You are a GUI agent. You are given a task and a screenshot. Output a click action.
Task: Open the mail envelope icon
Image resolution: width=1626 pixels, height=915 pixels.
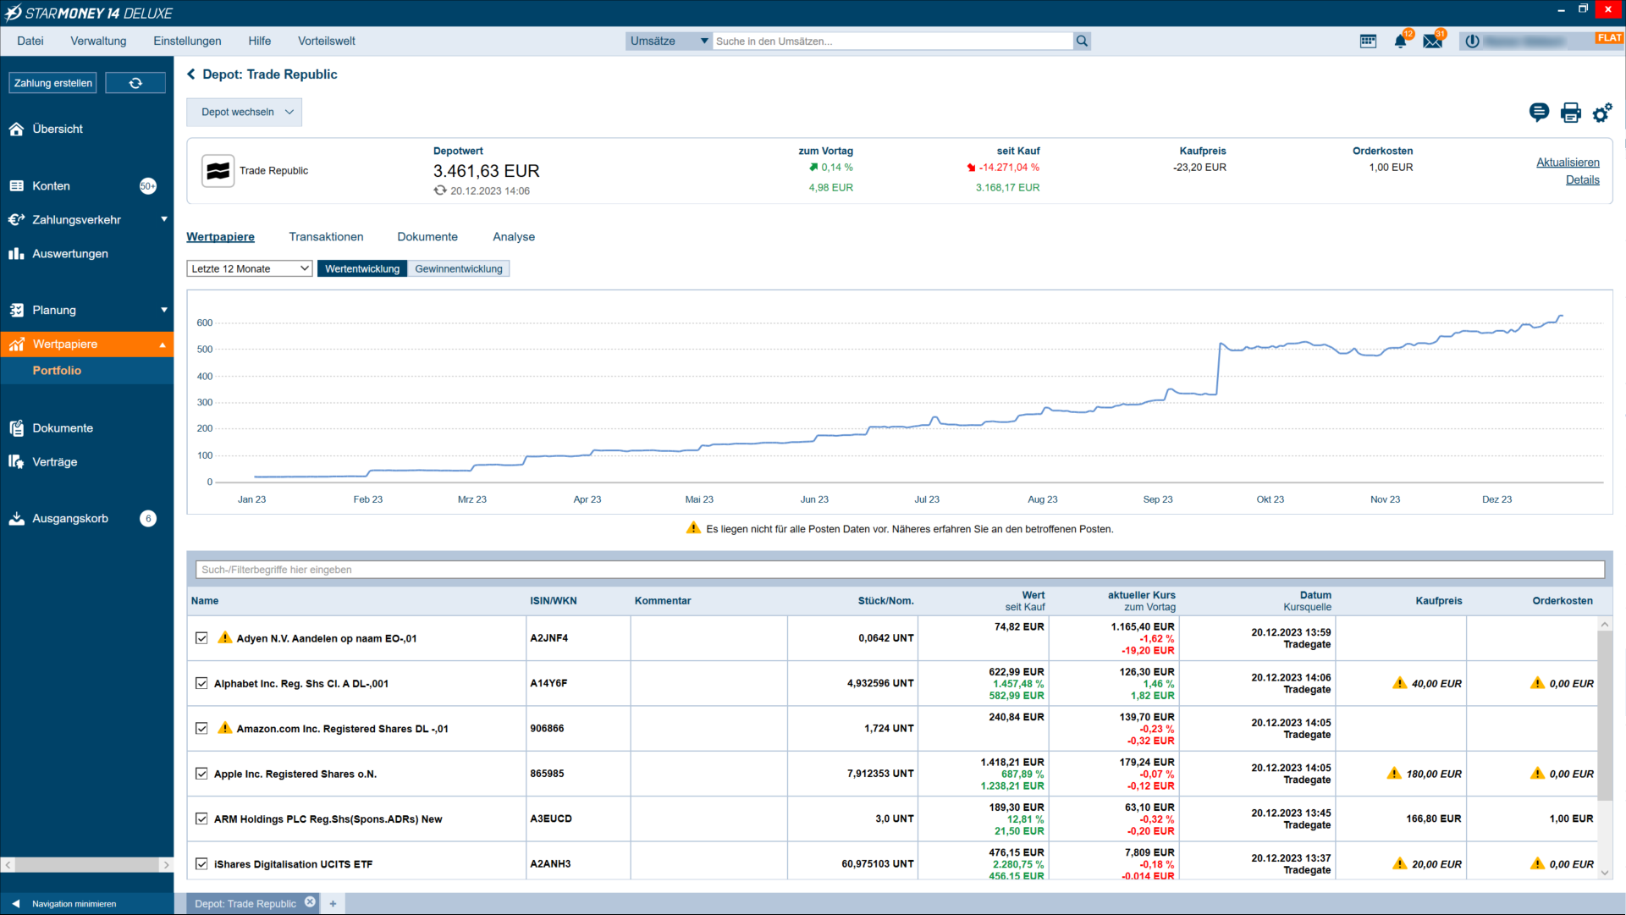(1432, 41)
